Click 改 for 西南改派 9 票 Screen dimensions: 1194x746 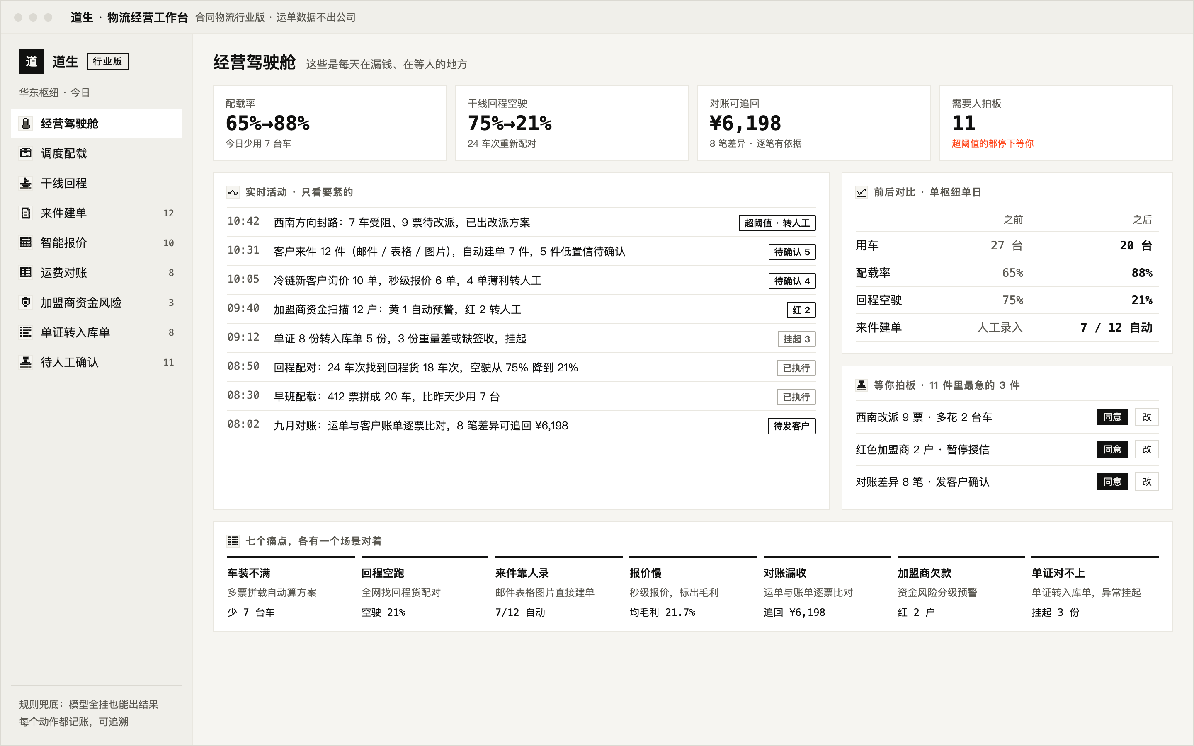1147,417
